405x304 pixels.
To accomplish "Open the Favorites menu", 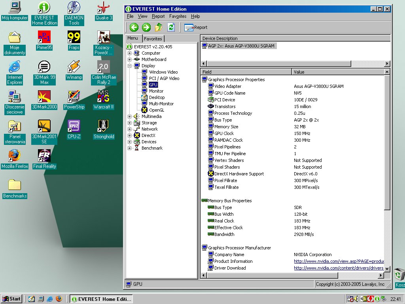I will (178, 16).
